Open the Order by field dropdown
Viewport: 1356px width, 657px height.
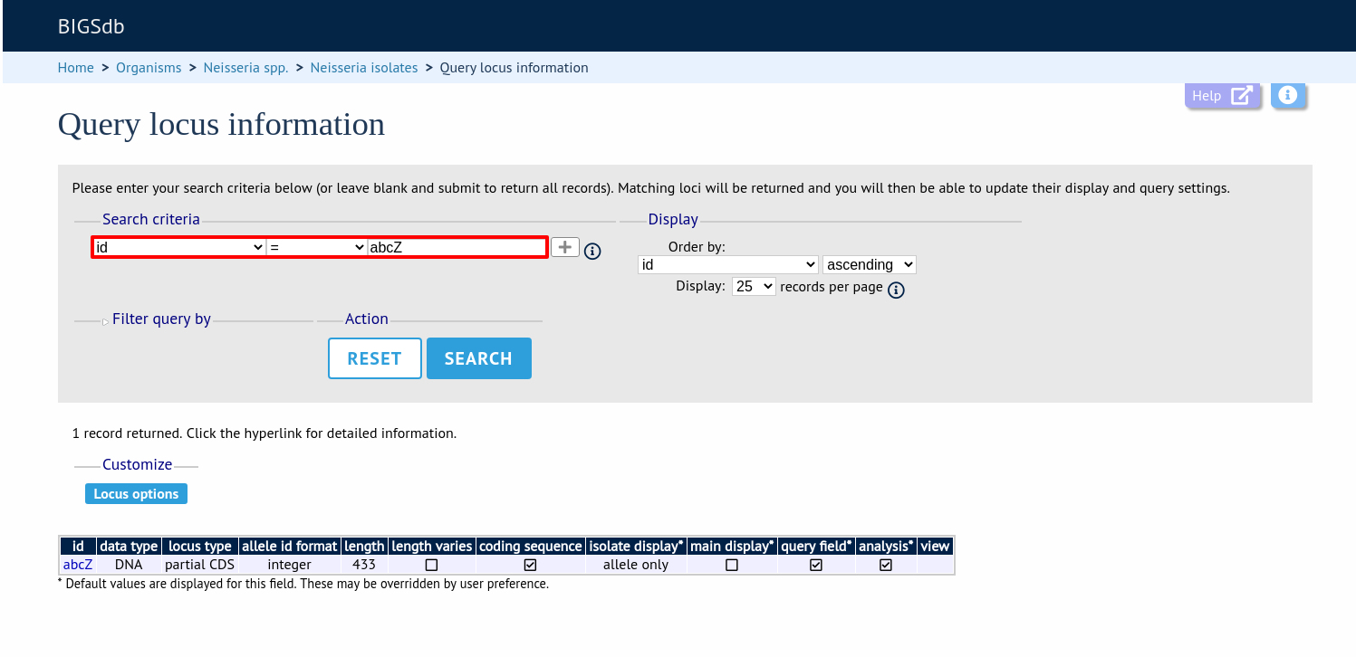[x=728, y=265]
